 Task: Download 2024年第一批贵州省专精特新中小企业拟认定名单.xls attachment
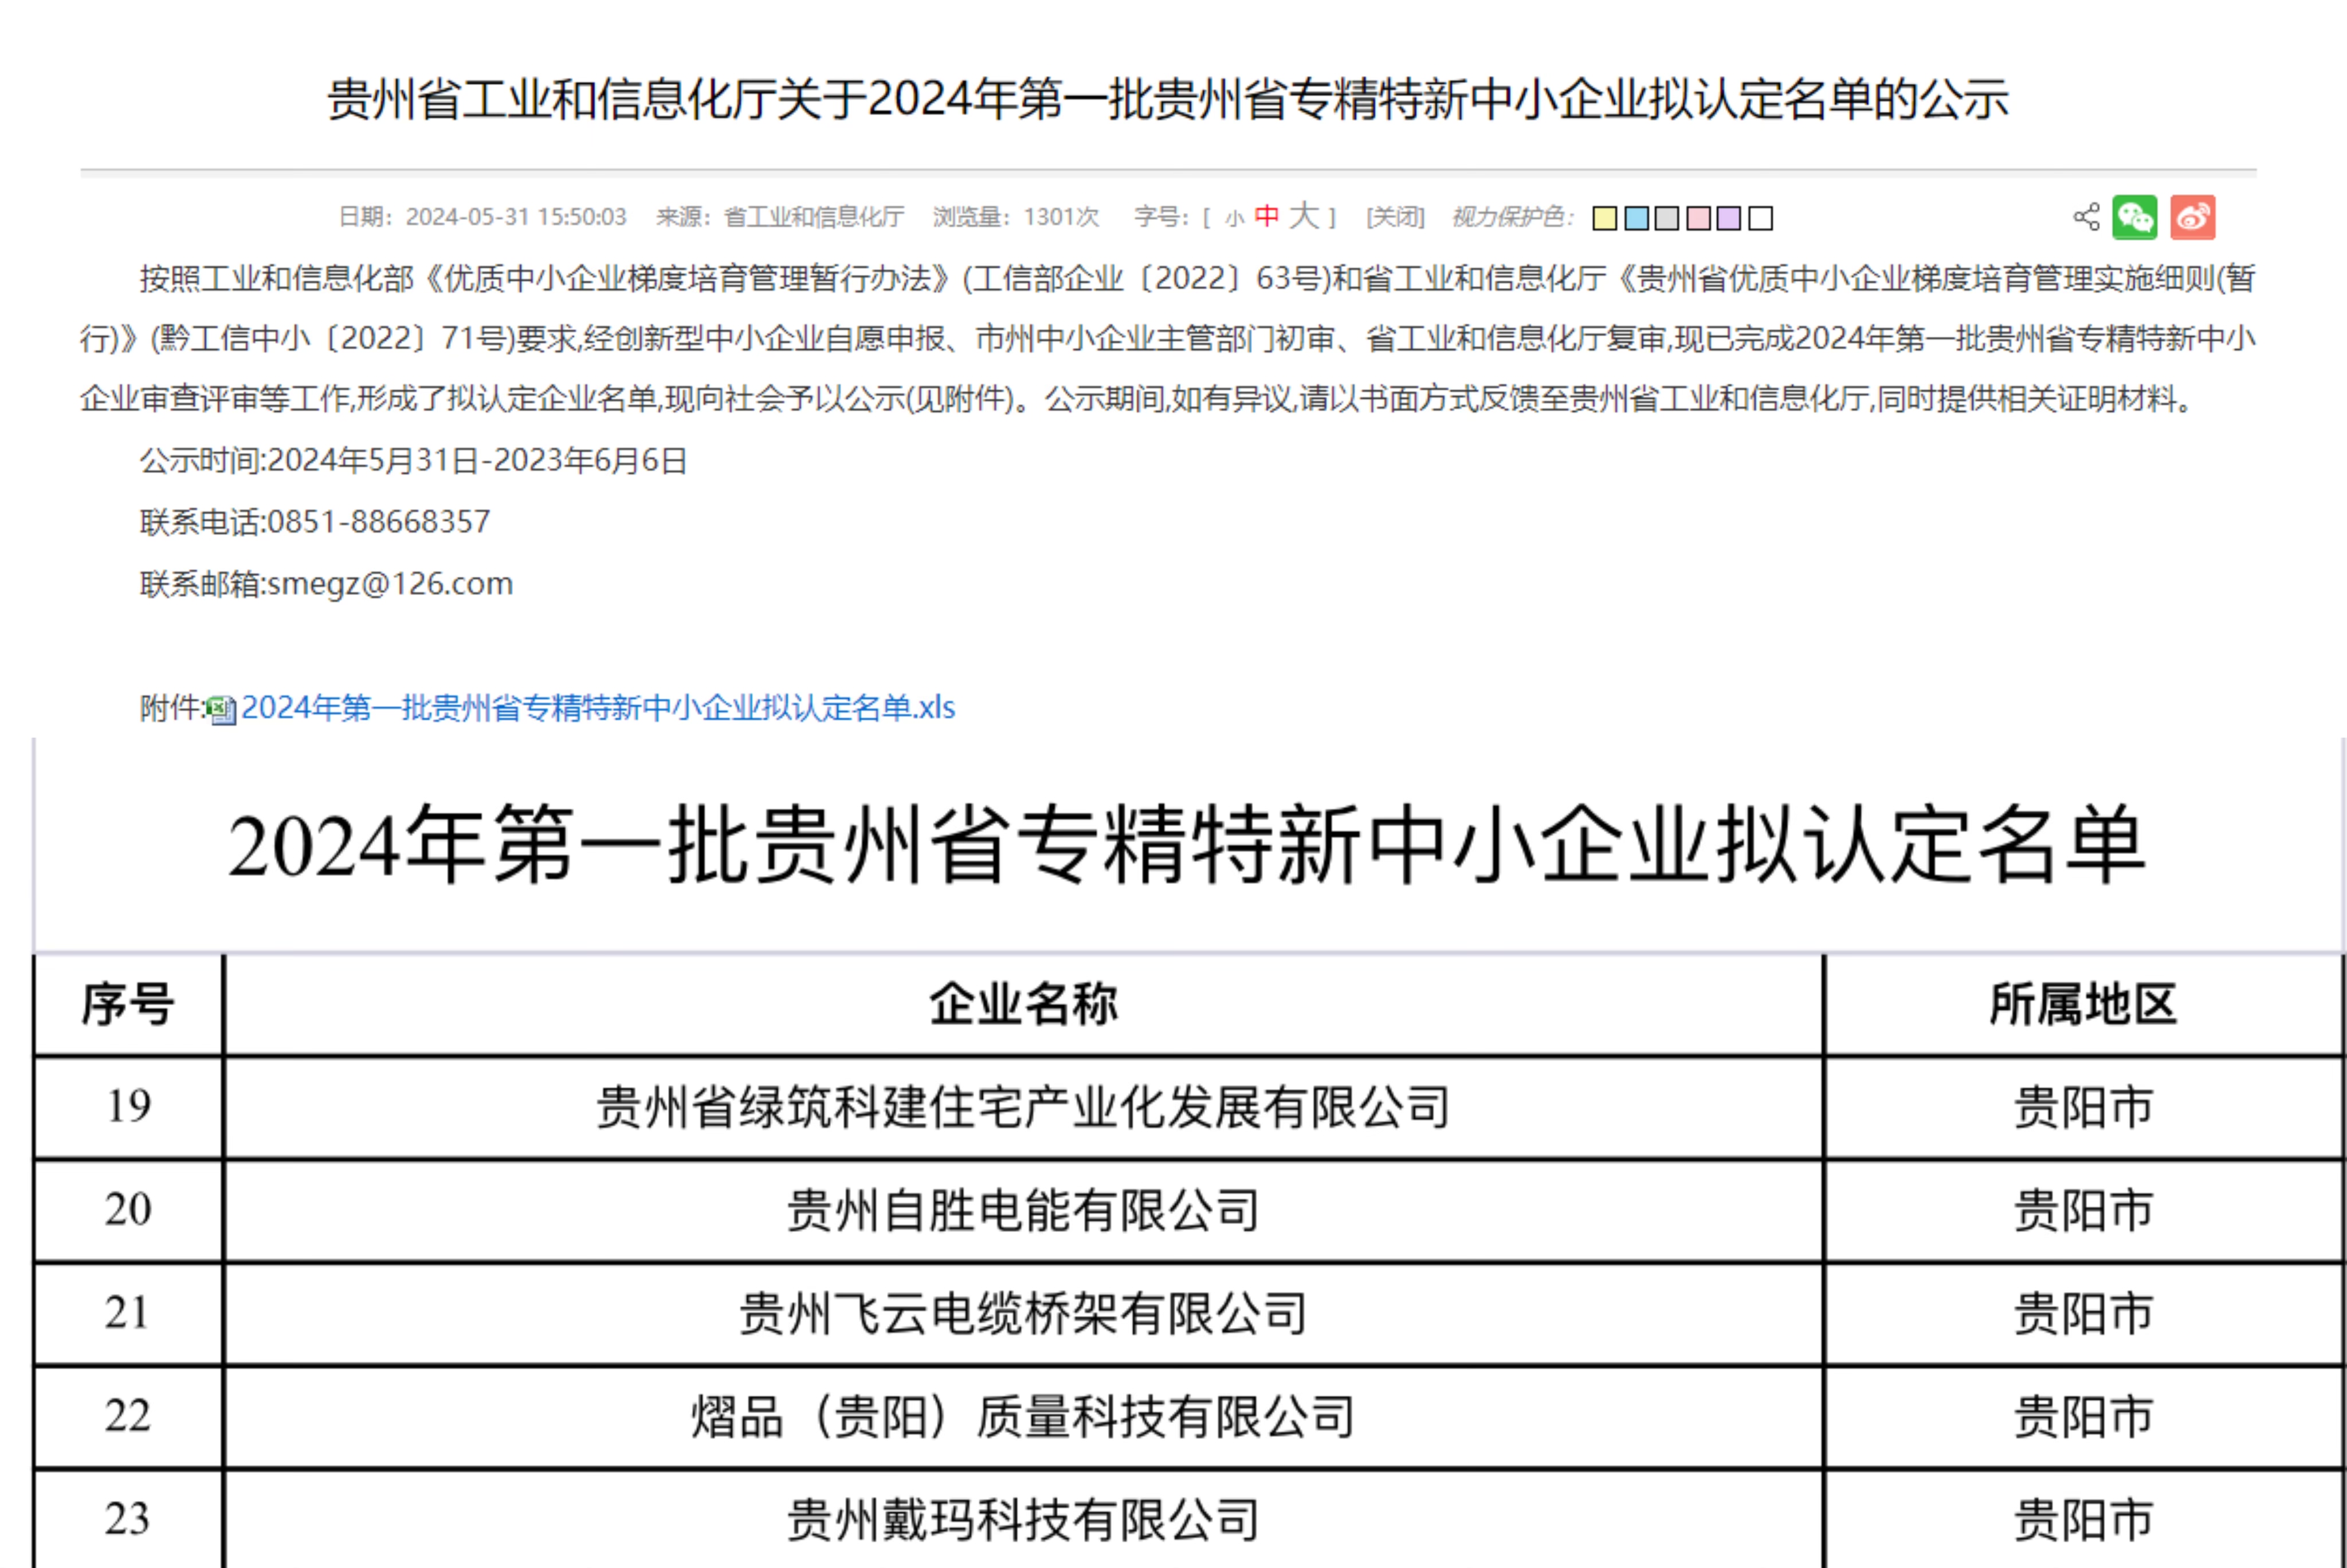pos(598,708)
